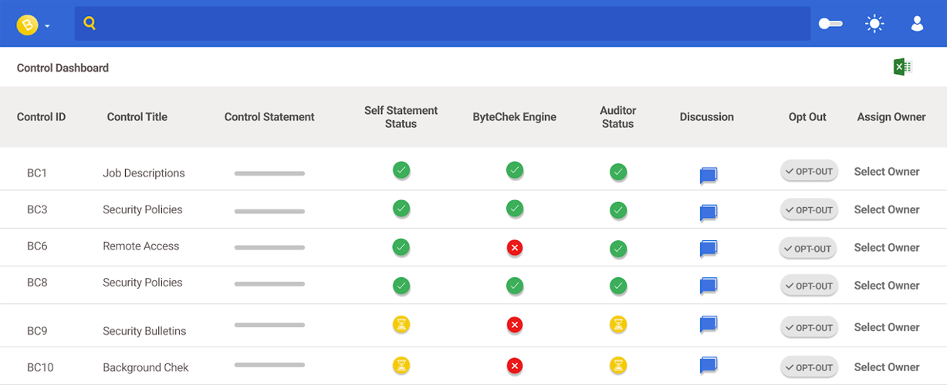Export dashboard with the Excel icon
947x385 pixels.
pyautogui.click(x=902, y=67)
